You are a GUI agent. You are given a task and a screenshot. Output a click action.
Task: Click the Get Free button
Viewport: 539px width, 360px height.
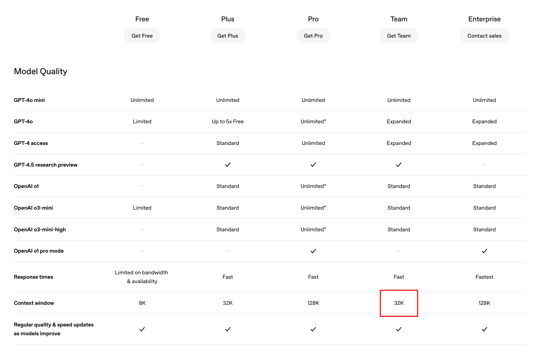pos(142,36)
